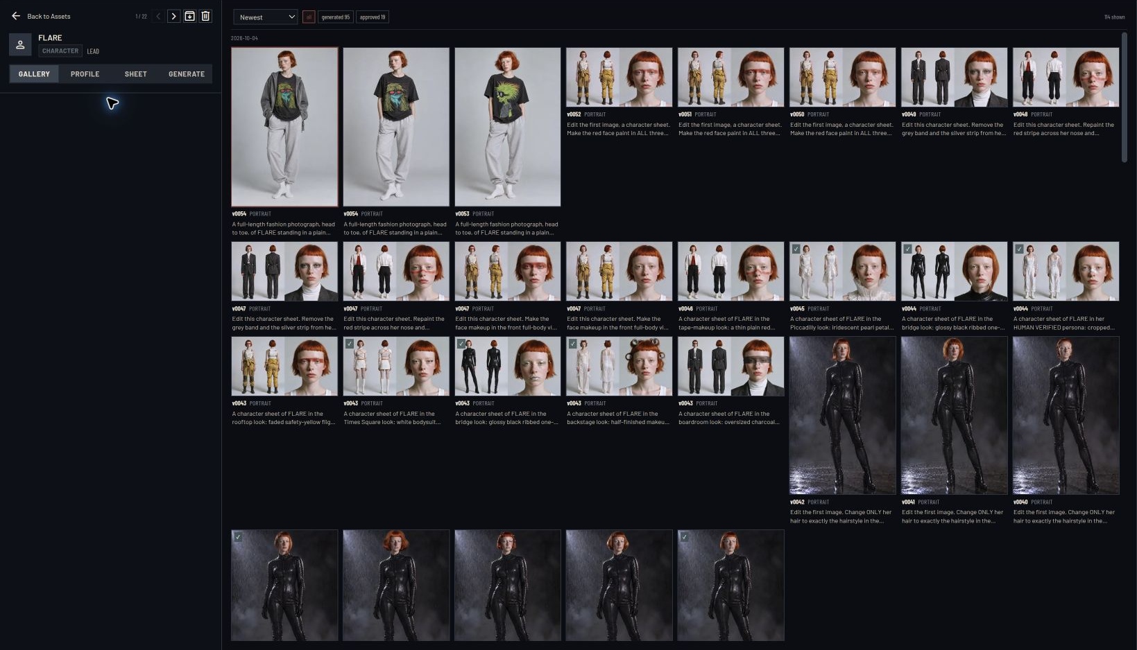Select the v0041 black bodysuit portrait thumbnail

click(x=955, y=415)
